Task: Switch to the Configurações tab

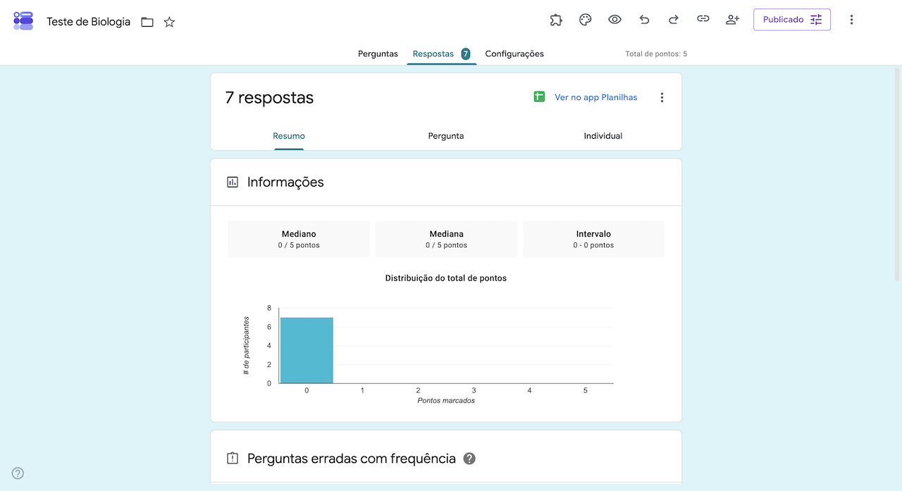Action: (x=514, y=54)
